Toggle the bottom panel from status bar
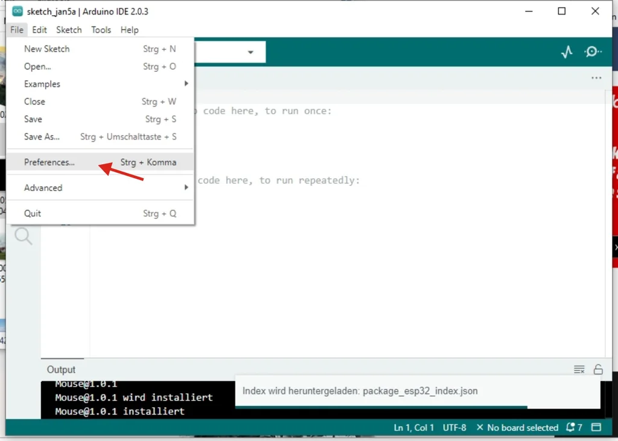This screenshot has width=618, height=441. pos(596,428)
